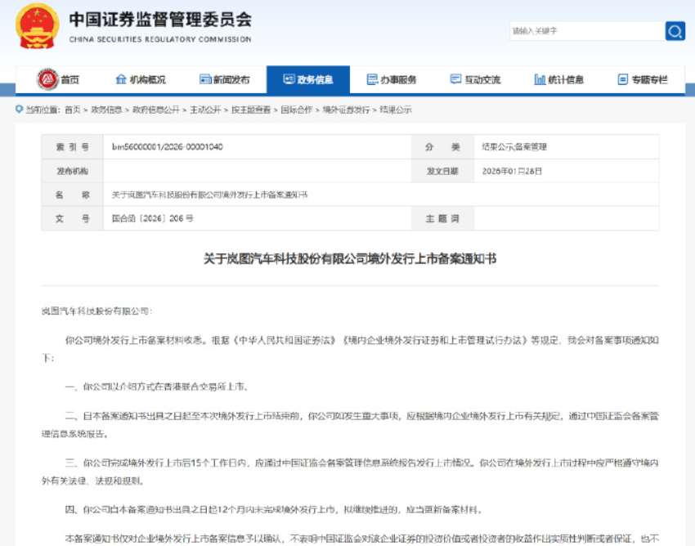695x546 pixels.
Task: Open the 专题专栏 navigation tab
Action: [x=642, y=80]
